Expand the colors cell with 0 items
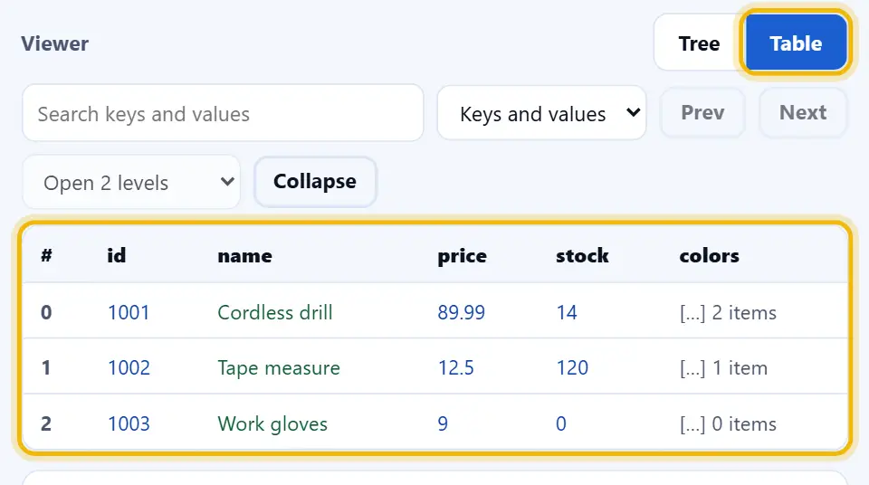Screen dimensions: 869x485 (x=728, y=424)
